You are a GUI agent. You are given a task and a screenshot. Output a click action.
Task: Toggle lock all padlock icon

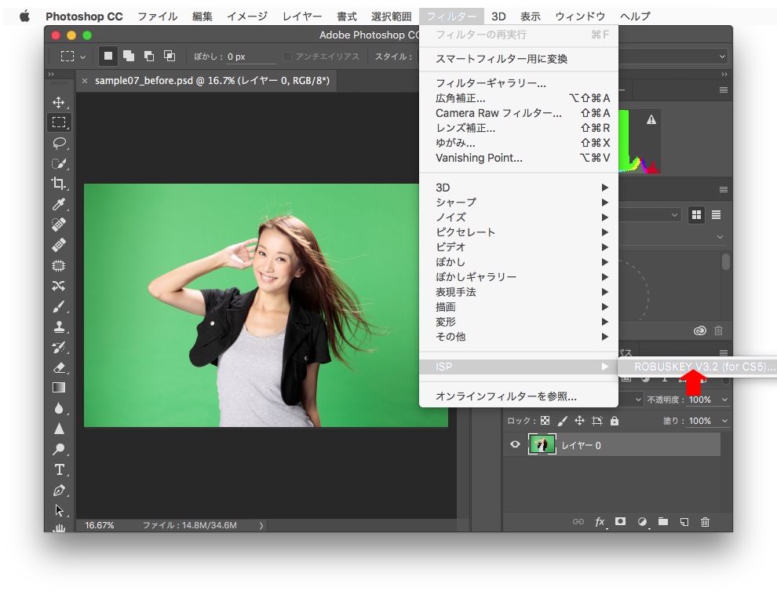coord(615,421)
